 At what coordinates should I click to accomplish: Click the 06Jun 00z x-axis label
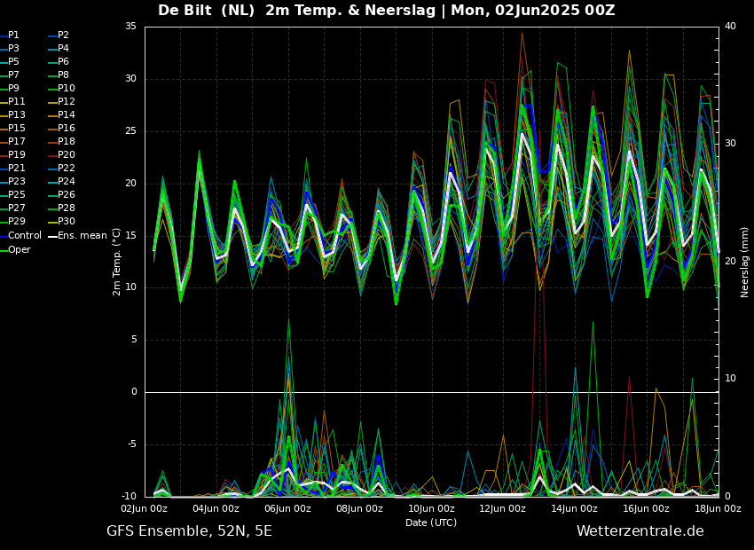click(287, 508)
